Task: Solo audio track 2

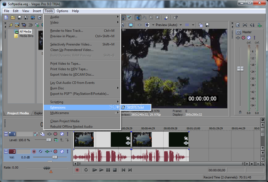Action: tap(68, 152)
